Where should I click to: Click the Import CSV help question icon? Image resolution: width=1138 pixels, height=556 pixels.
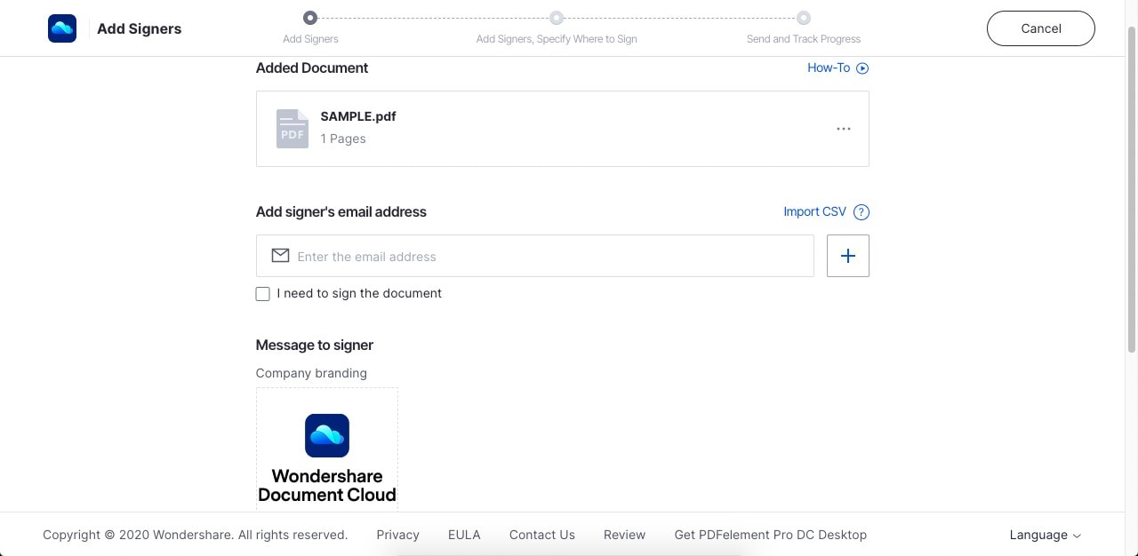tap(861, 212)
